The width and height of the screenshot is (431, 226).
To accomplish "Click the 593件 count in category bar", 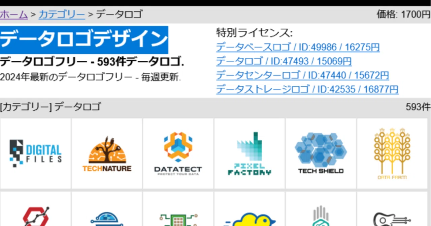I will 418,107.
